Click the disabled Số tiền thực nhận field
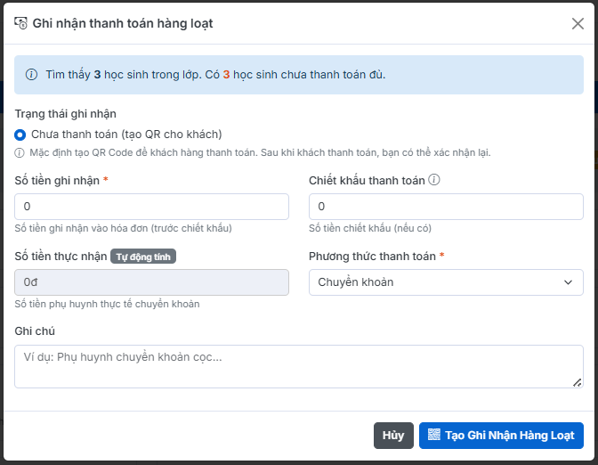The width and height of the screenshot is (598, 465). [x=151, y=282]
